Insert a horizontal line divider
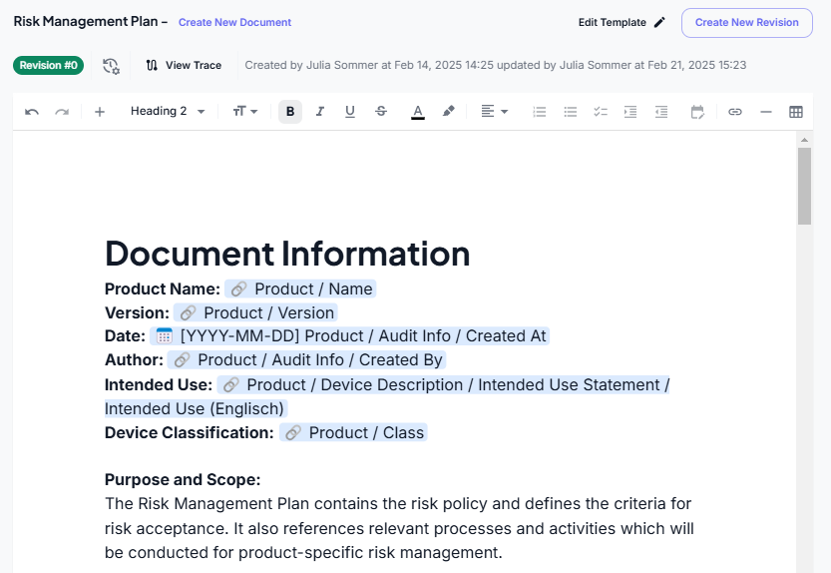Image resolution: width=831 pixels, height=573 pixels. tap(766, 112)
